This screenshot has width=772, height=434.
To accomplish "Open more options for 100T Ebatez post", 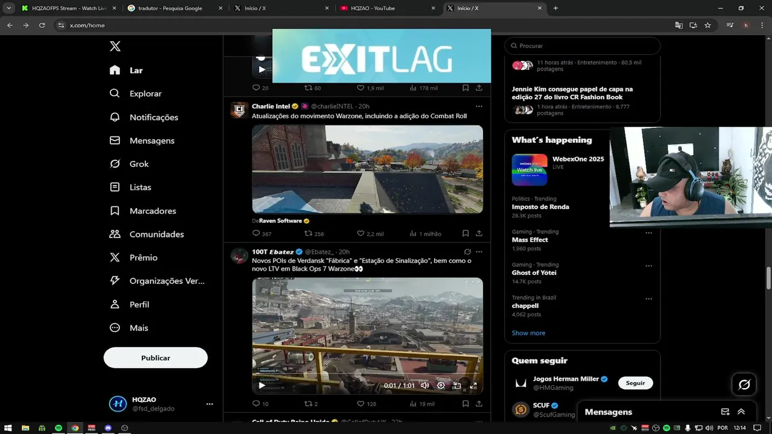I will [x=479, y=252].
